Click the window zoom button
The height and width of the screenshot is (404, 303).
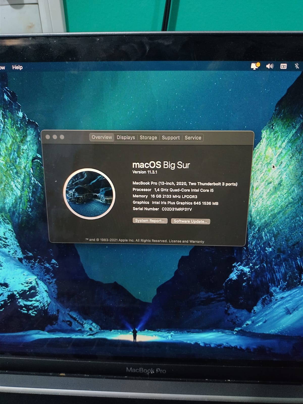[x=62, y=137]
